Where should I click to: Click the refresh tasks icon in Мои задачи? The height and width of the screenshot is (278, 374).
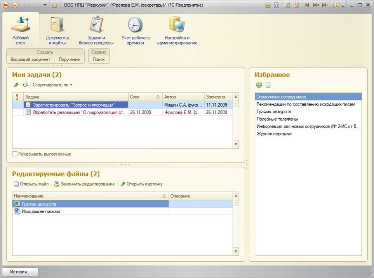[25, 85]
